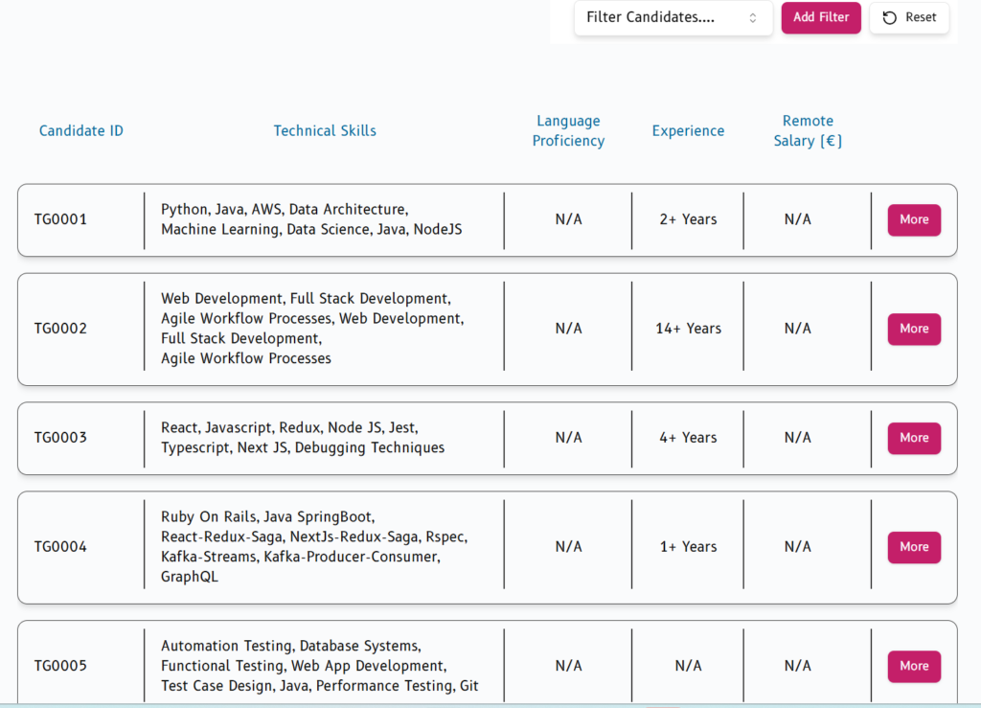981x708 pixels.
Task: Show More for candidate TG0003
Action: 914,438
